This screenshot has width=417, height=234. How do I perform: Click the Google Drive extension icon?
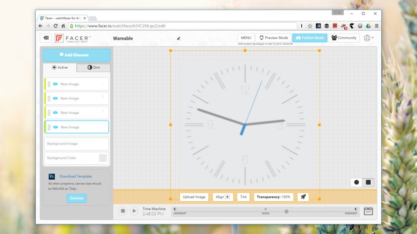click(x=368, y=26)
